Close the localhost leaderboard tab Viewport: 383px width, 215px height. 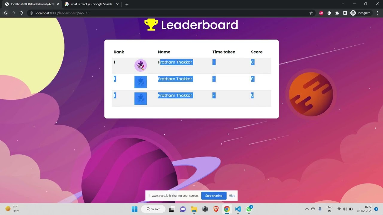point(58,4)
